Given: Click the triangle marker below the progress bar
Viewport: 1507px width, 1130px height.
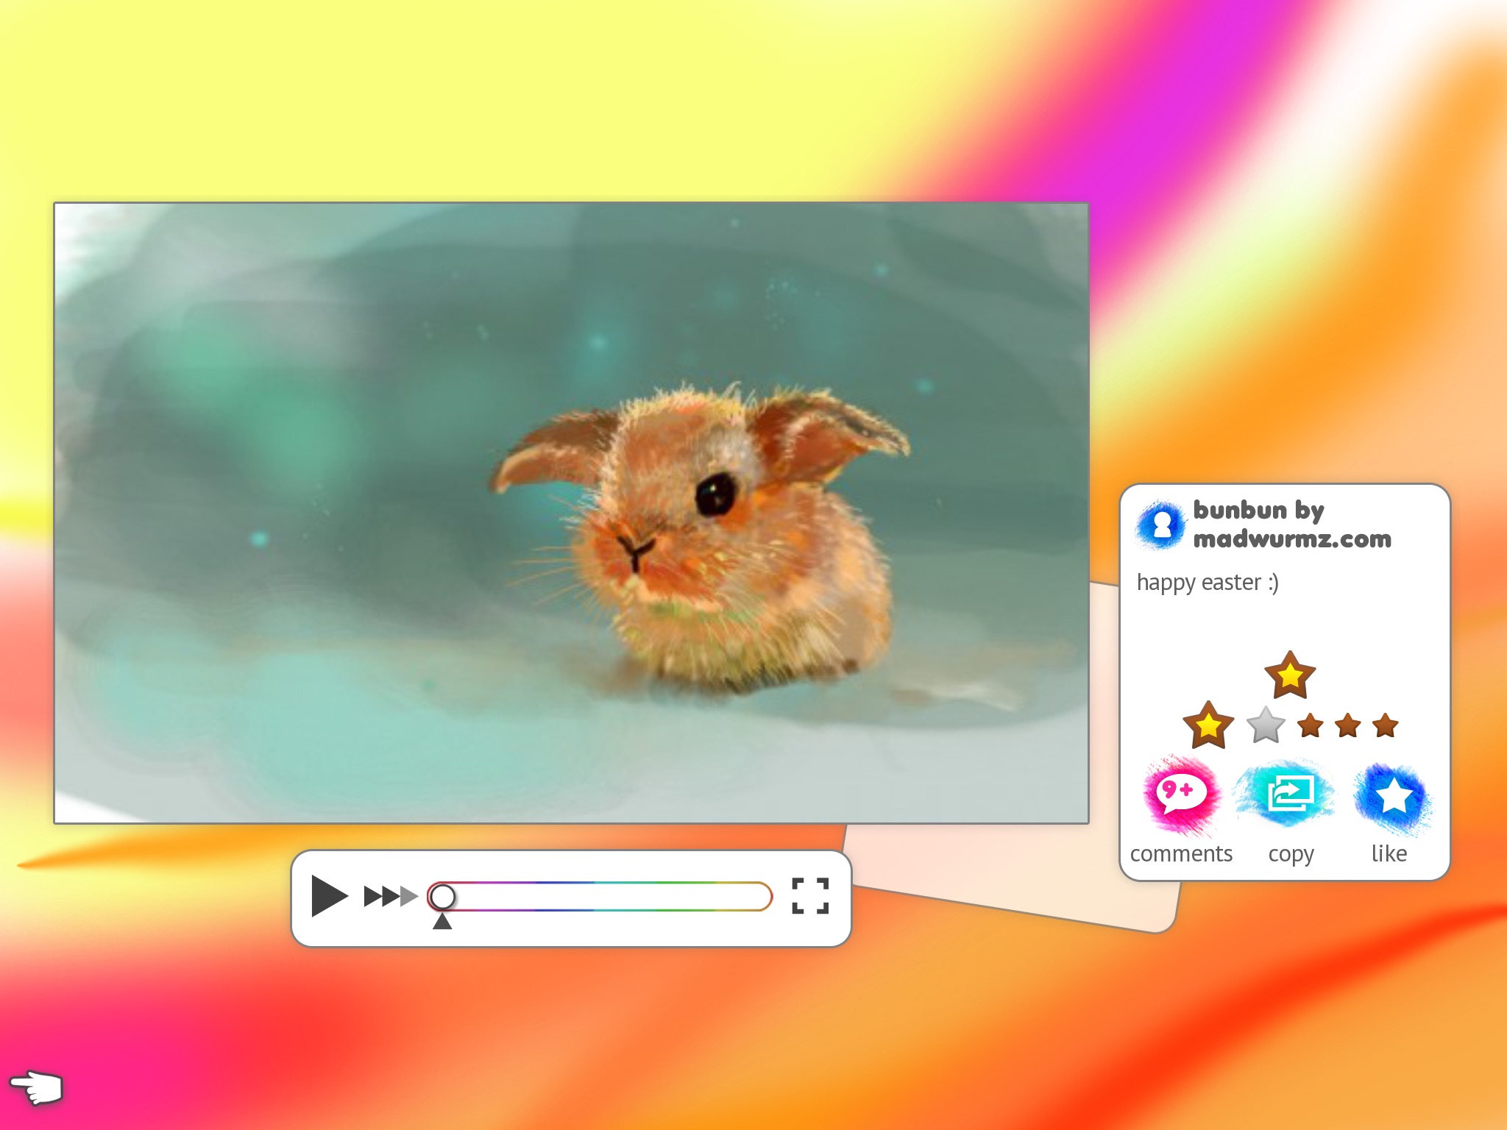Looking at the screenshot, I should click(442, 922).
